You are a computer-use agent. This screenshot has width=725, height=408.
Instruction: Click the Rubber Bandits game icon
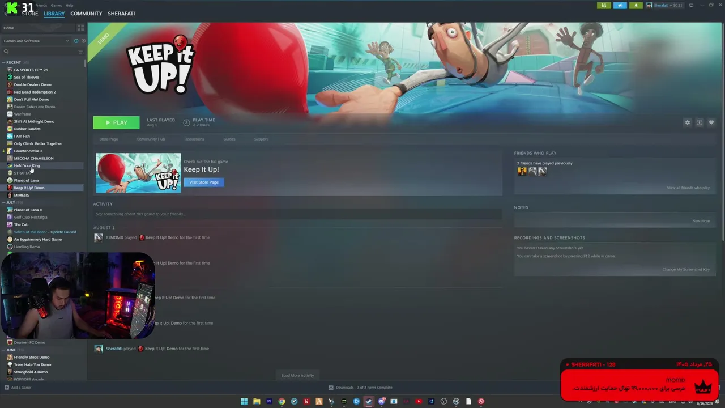pos(10,129)
